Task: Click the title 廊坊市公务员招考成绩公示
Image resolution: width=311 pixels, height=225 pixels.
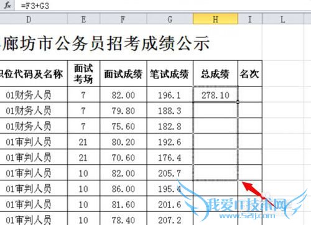Action: (x=106, y=44)
